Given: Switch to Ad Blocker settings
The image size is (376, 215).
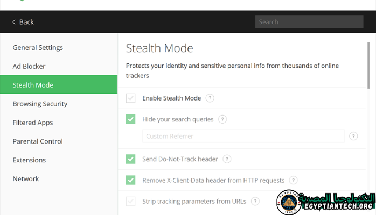Looking at the screenshot, I should pos(29,67).
